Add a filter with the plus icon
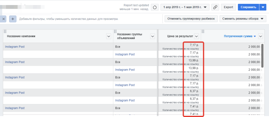The image size is (269, 117). click(13, 19)
